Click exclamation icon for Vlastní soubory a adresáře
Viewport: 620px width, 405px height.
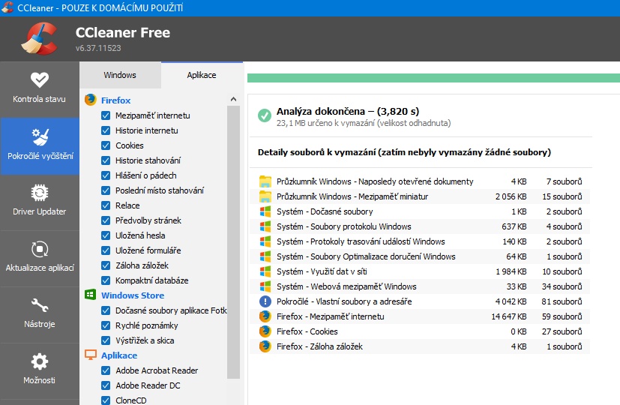point(265,301)
